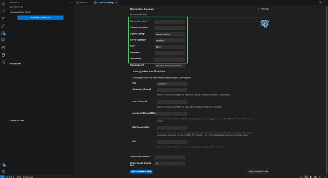Open the Run and Debug view
Image resolution: width=328 pixels, height=178 pixels.
click(3, 25)
